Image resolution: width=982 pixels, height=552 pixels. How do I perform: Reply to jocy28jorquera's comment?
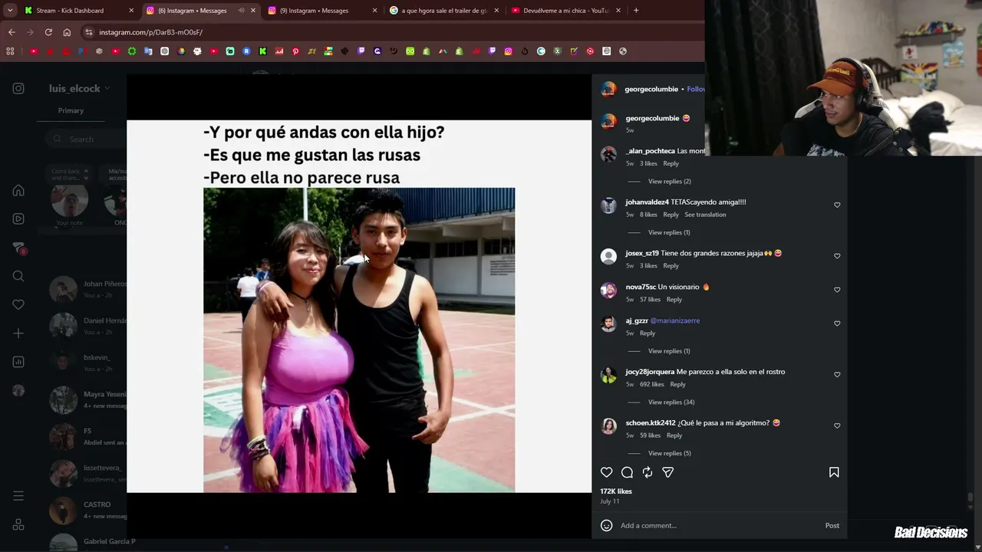(677, 384)
